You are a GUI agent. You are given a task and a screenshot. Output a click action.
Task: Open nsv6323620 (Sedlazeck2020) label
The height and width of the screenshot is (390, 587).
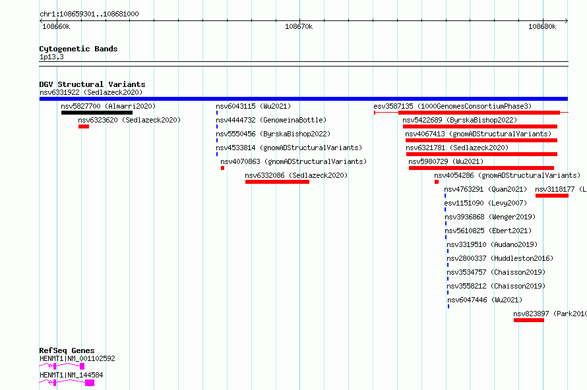click(x=129, y=120)
